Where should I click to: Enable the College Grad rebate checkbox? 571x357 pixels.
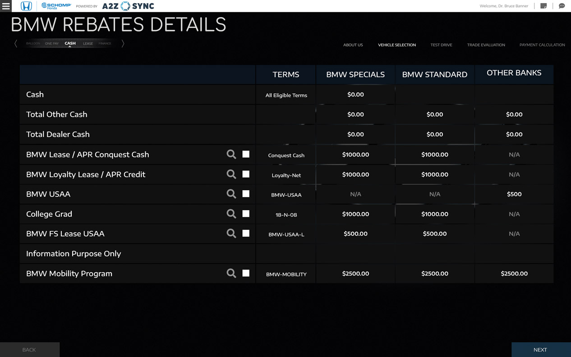point(246,214)
